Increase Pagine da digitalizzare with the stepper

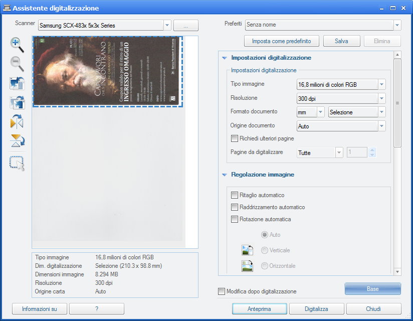pyautogui.click(x=371, y=150)
